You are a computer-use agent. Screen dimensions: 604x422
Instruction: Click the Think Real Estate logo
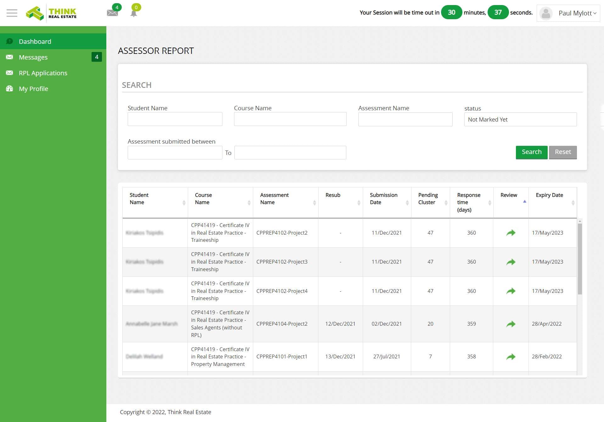(51, 13)
